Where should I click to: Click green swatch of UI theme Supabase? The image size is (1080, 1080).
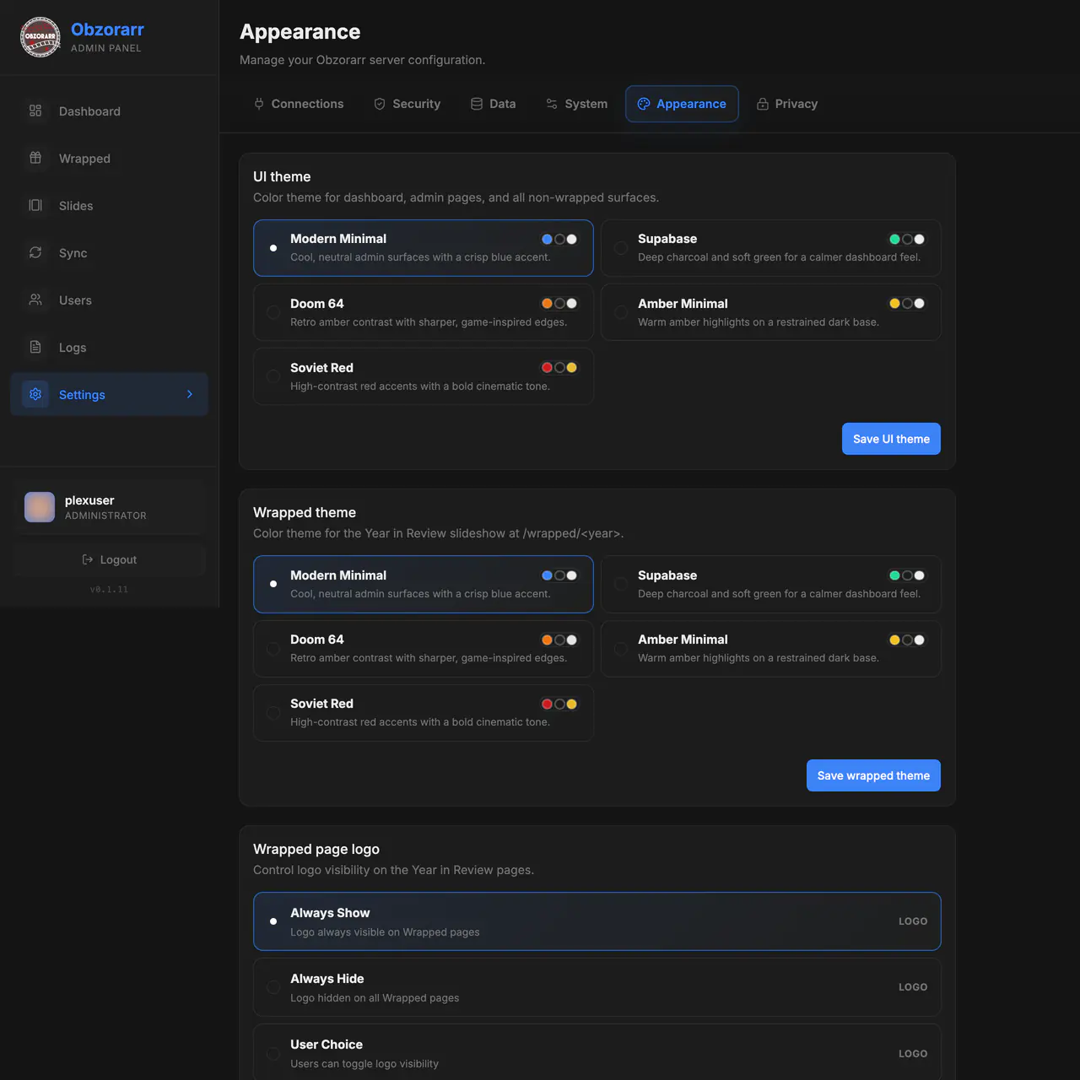(x=894, y=239)
